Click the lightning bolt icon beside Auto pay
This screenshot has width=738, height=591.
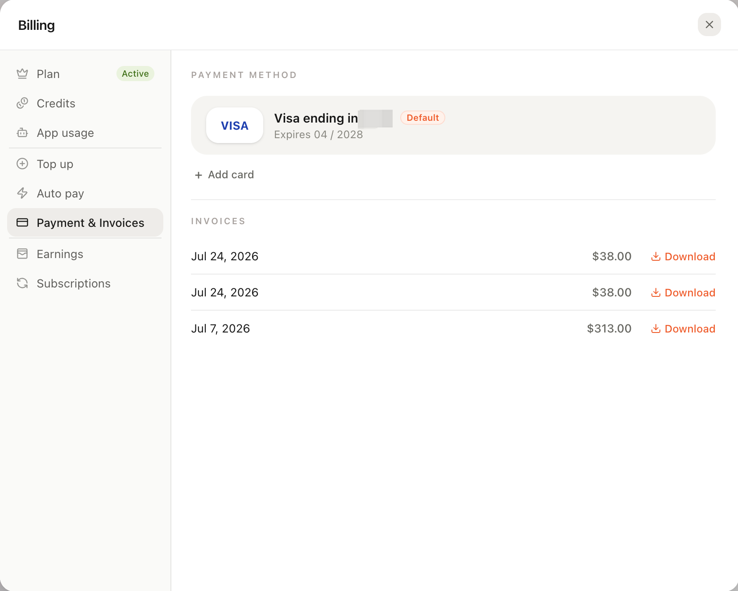click(22, 193)
